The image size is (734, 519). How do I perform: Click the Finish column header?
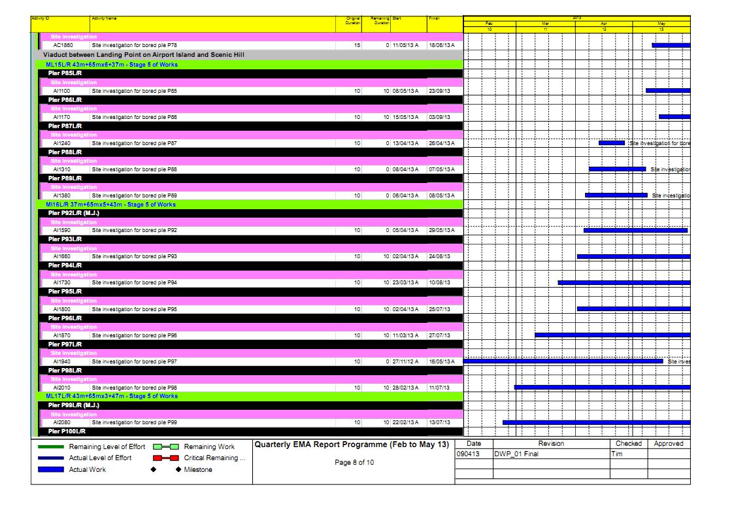445,24
